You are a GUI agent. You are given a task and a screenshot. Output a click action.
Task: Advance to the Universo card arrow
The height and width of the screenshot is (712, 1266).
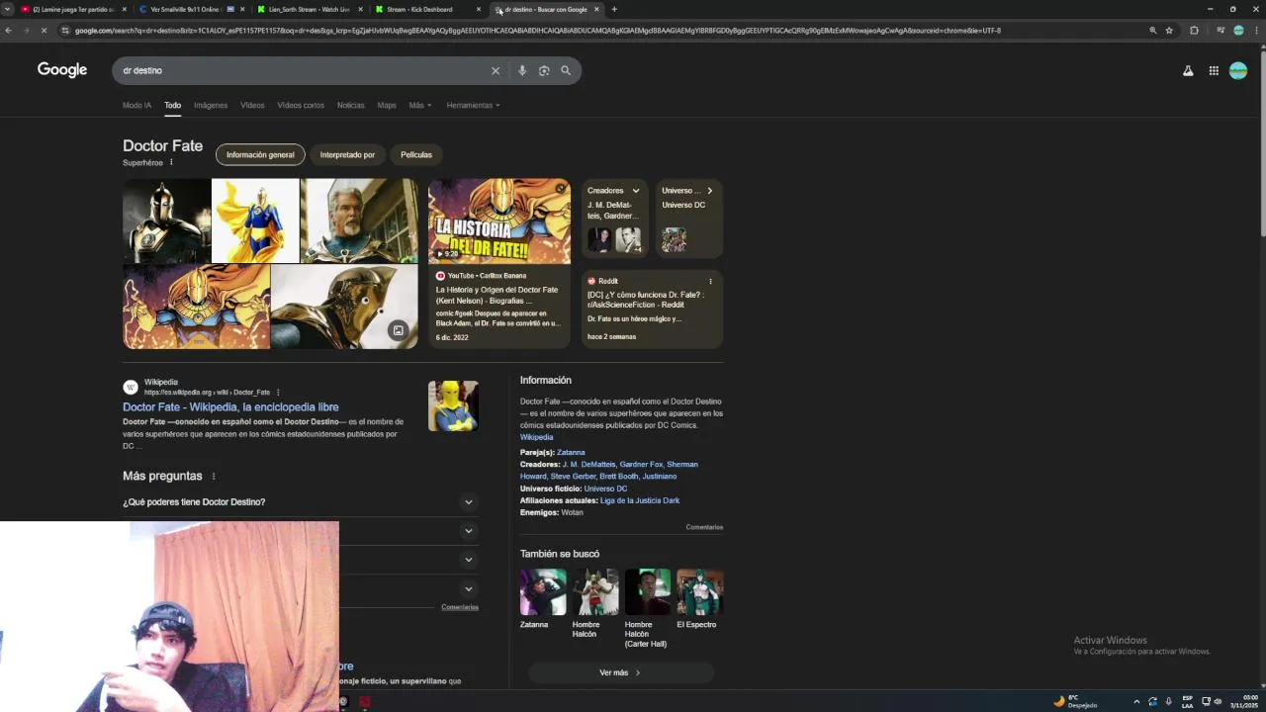(709, 191)
